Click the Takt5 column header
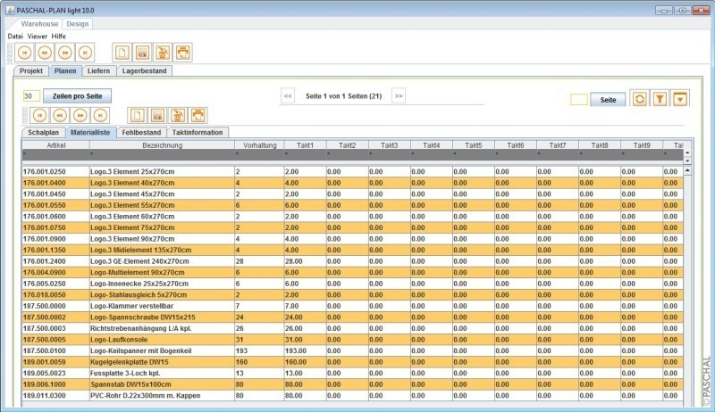The height and width of the screenshot is (412, 715). click(474, 145)
